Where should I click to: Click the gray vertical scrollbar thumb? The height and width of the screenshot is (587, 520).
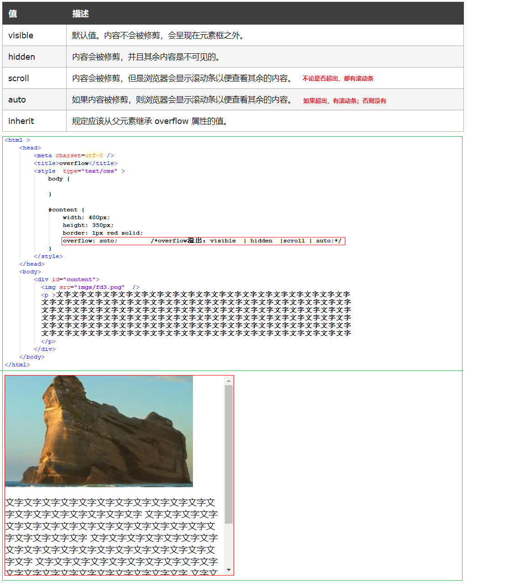point(229,453)
